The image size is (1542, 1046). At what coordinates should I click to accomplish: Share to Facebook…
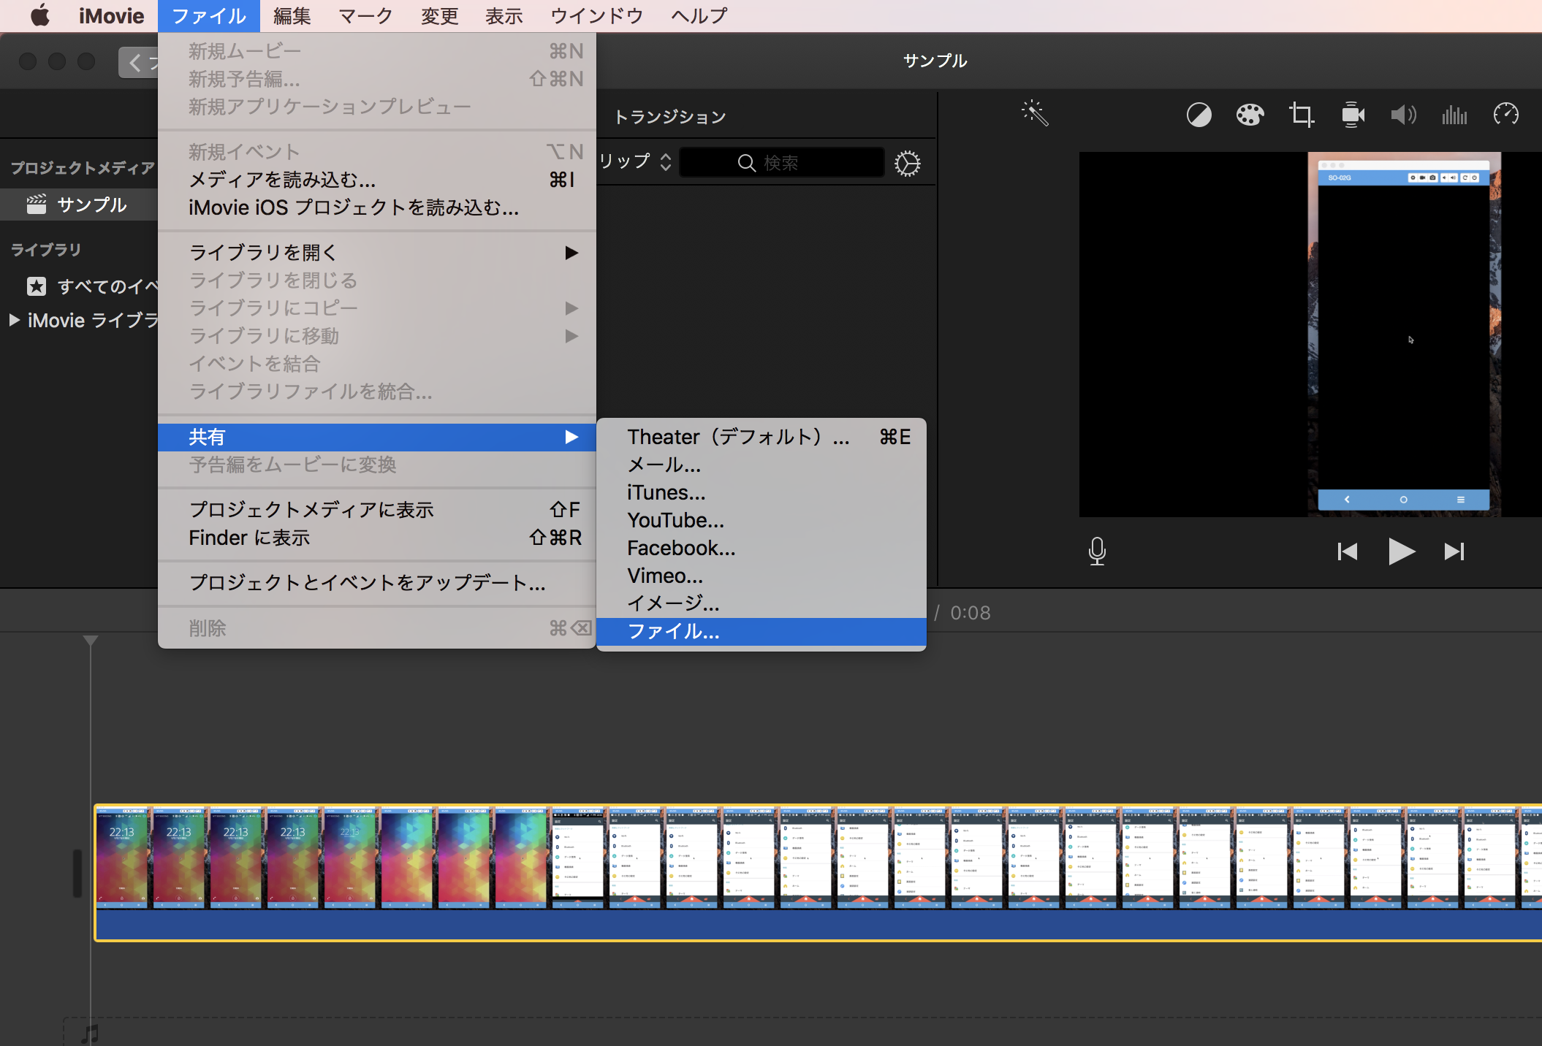point(761,548)
